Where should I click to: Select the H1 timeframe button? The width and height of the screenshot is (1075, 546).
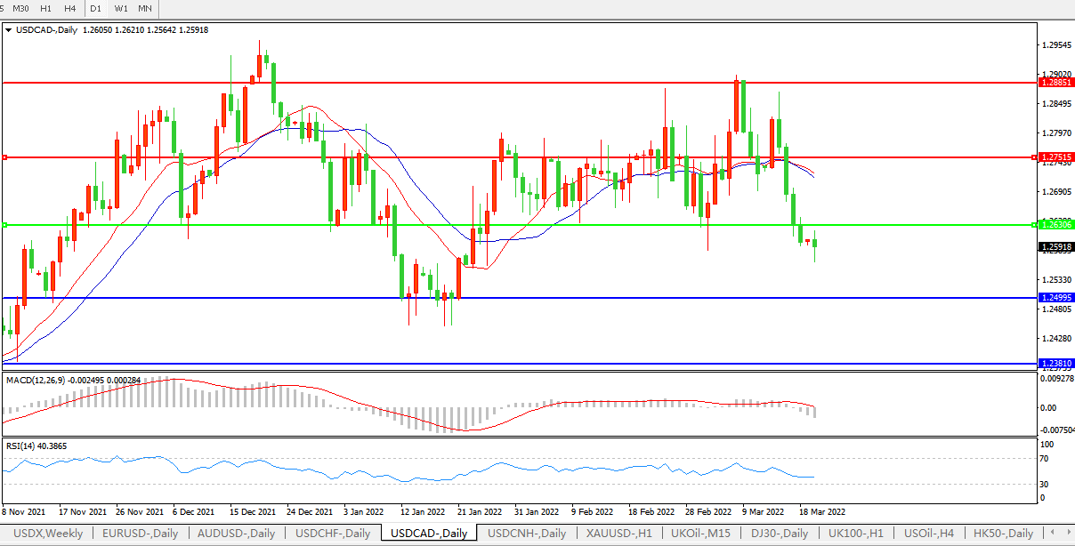pos(46,8)
